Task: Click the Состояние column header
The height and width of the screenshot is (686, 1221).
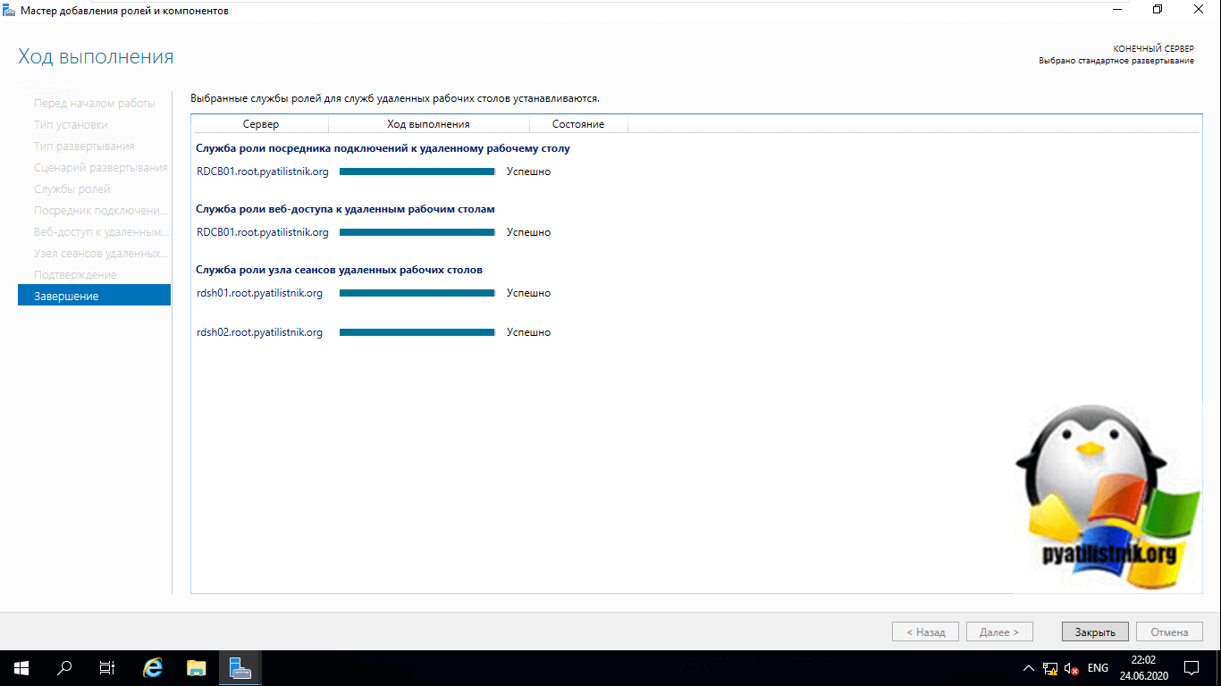Action: click(x=577, y=124)
